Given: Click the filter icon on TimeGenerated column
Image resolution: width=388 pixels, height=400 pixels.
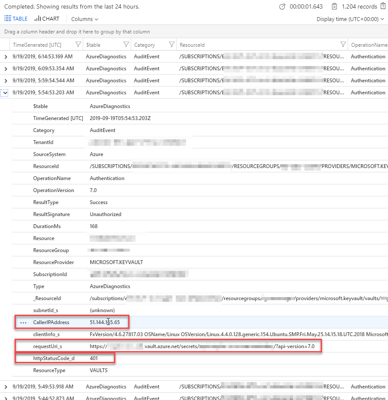Looking at the screenshot, I should pos(78,45).
